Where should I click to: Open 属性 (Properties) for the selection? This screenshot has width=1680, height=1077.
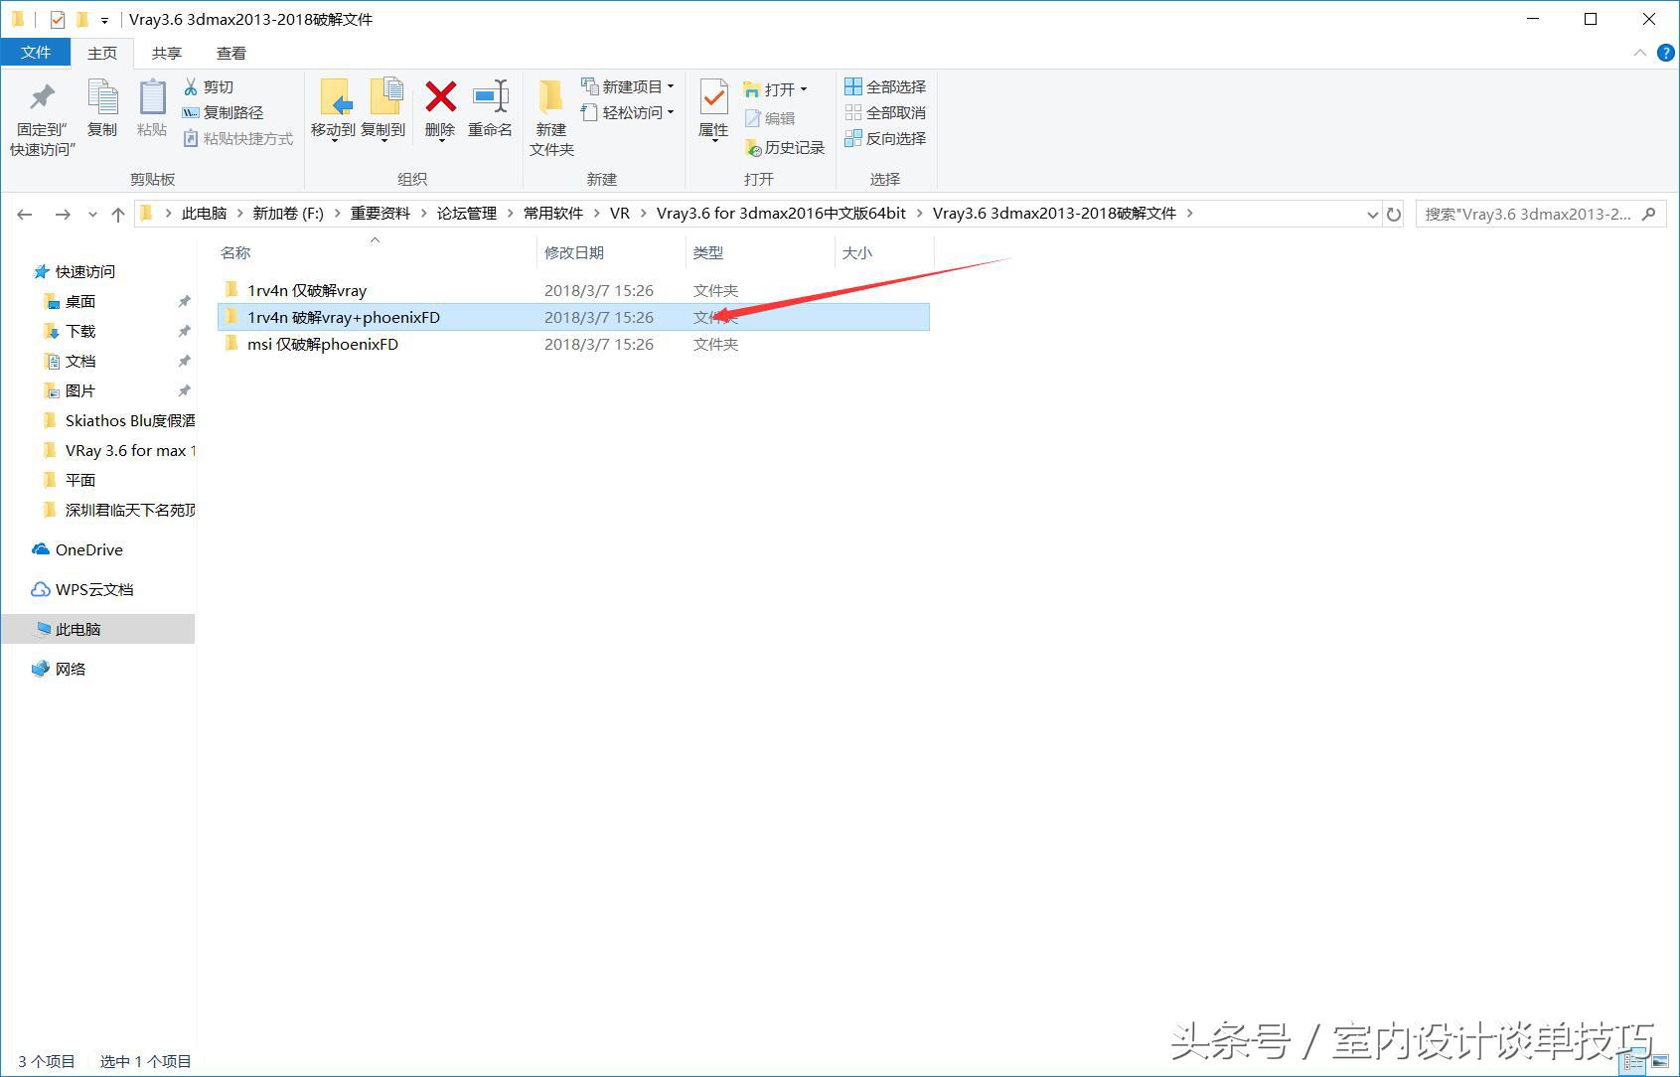711,109
